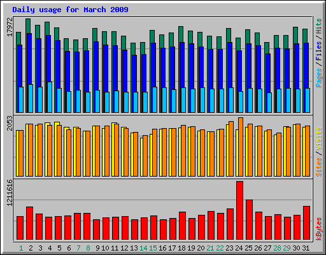The width and height of the screenshot is (326, 255).
Task: Select the red kBytes bar for day 2
Action: point(30,223)
